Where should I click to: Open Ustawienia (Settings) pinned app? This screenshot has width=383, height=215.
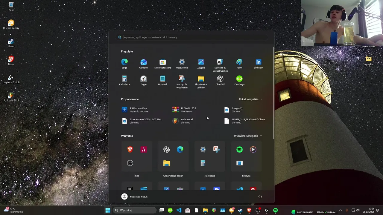pyautogui.click(x=182, y=64)
